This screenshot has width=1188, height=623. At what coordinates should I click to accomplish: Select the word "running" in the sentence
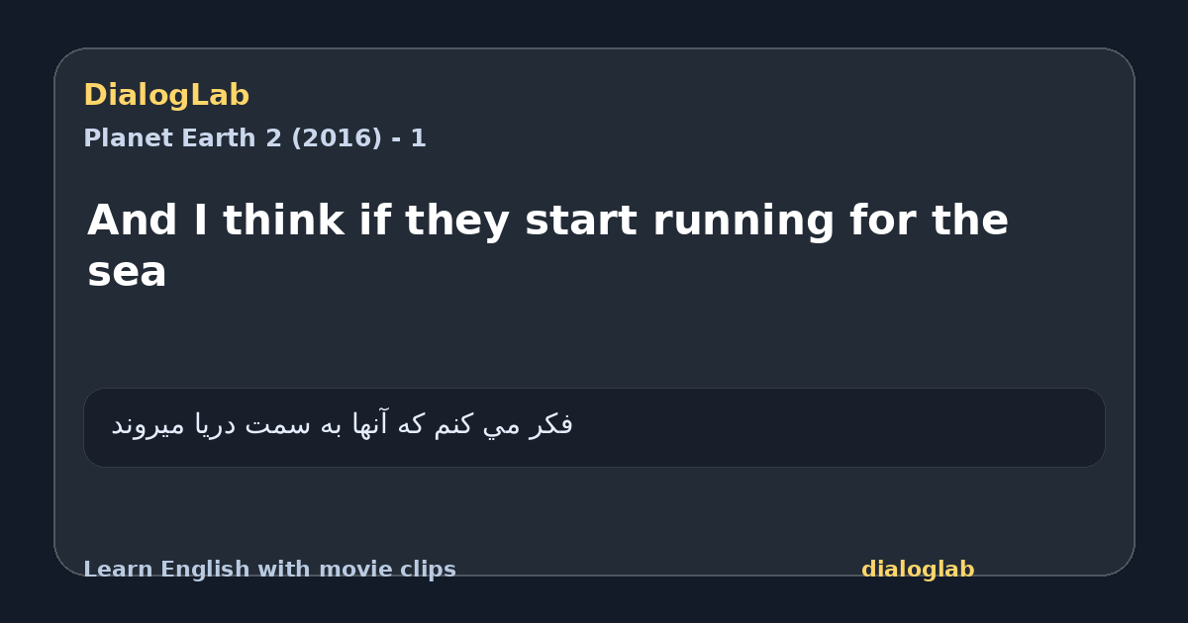point(743,222)
